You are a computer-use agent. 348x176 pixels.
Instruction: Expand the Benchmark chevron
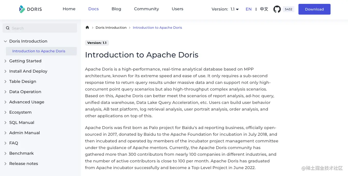5,153
